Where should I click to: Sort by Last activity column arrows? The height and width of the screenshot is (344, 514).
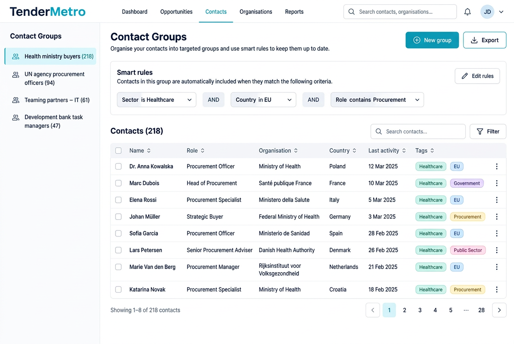click(404, 150)
